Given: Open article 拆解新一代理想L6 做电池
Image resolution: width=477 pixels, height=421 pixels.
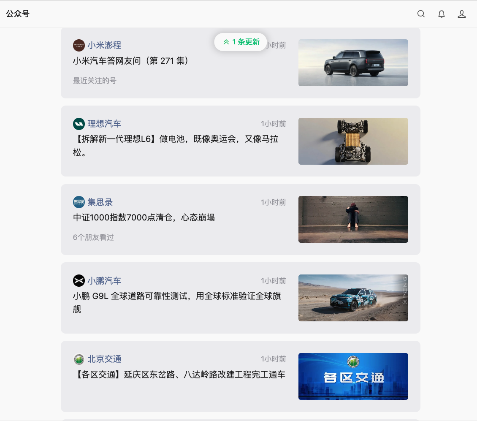Looking at the screenshot, I should click(x=176, y=146).
